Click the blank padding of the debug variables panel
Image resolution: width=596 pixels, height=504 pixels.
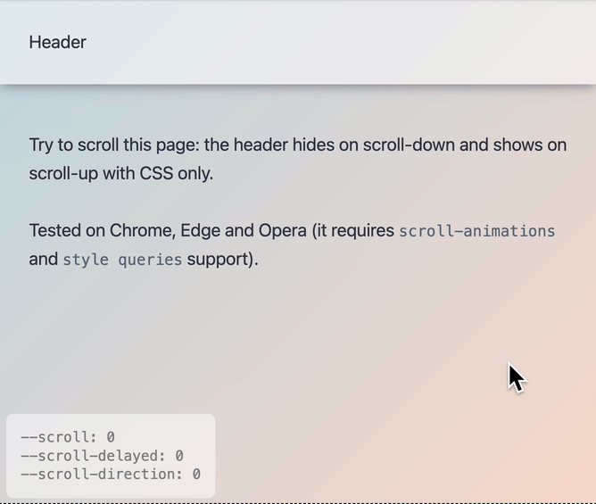[x=178, y=426]
